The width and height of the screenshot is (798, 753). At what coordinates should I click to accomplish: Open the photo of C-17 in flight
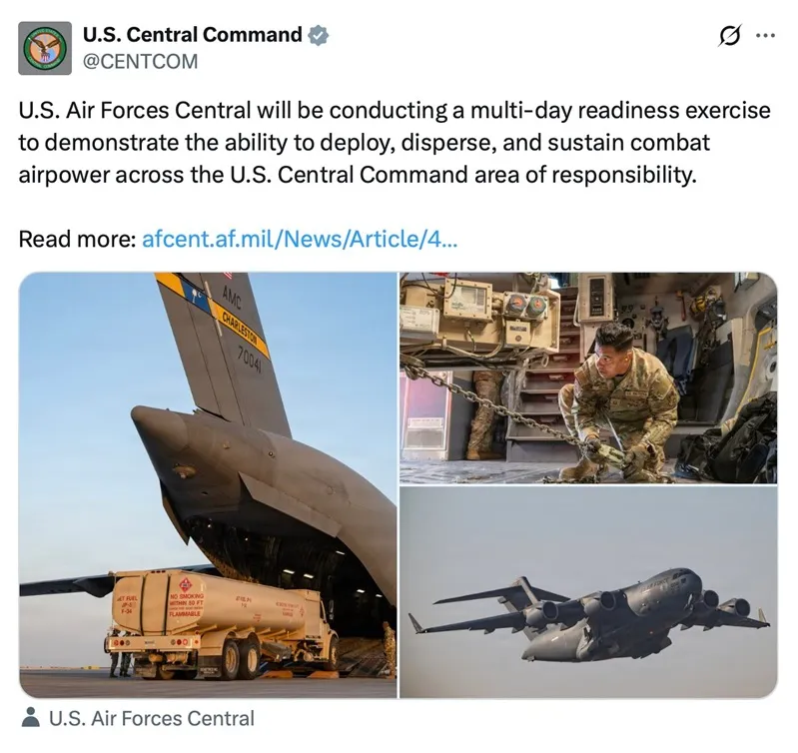(x=588, y=592)
